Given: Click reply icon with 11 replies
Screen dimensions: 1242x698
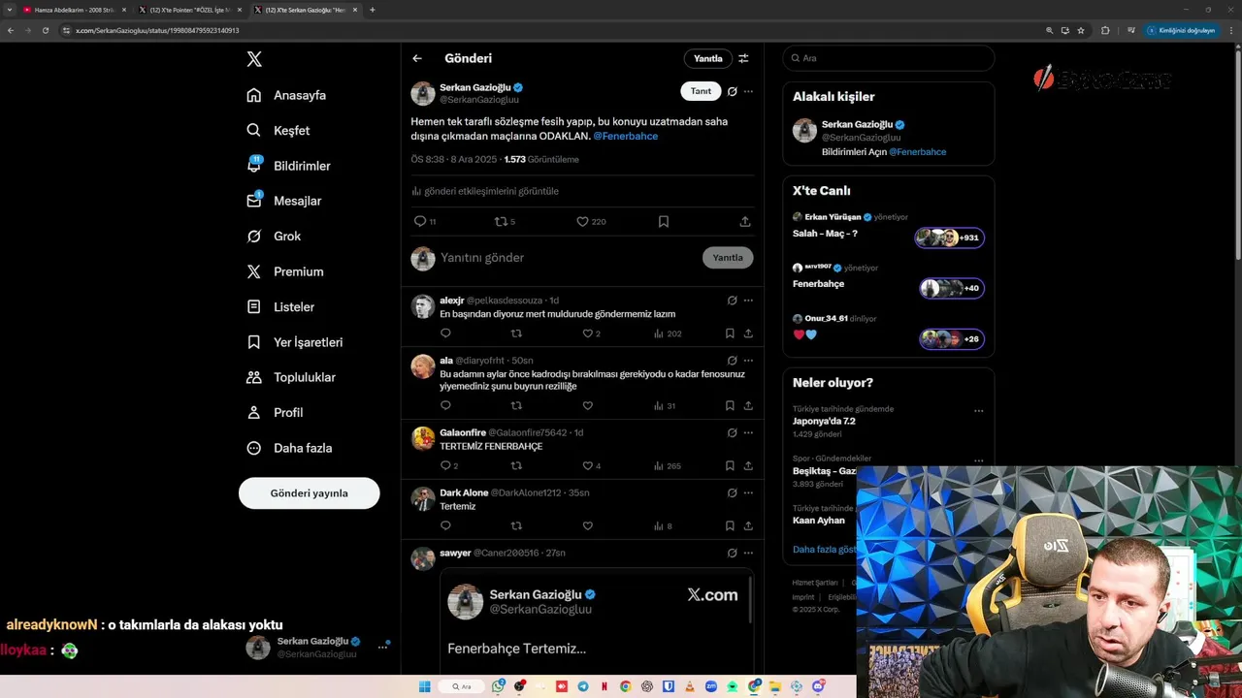Looking at the screenshot, I should 425,221.
